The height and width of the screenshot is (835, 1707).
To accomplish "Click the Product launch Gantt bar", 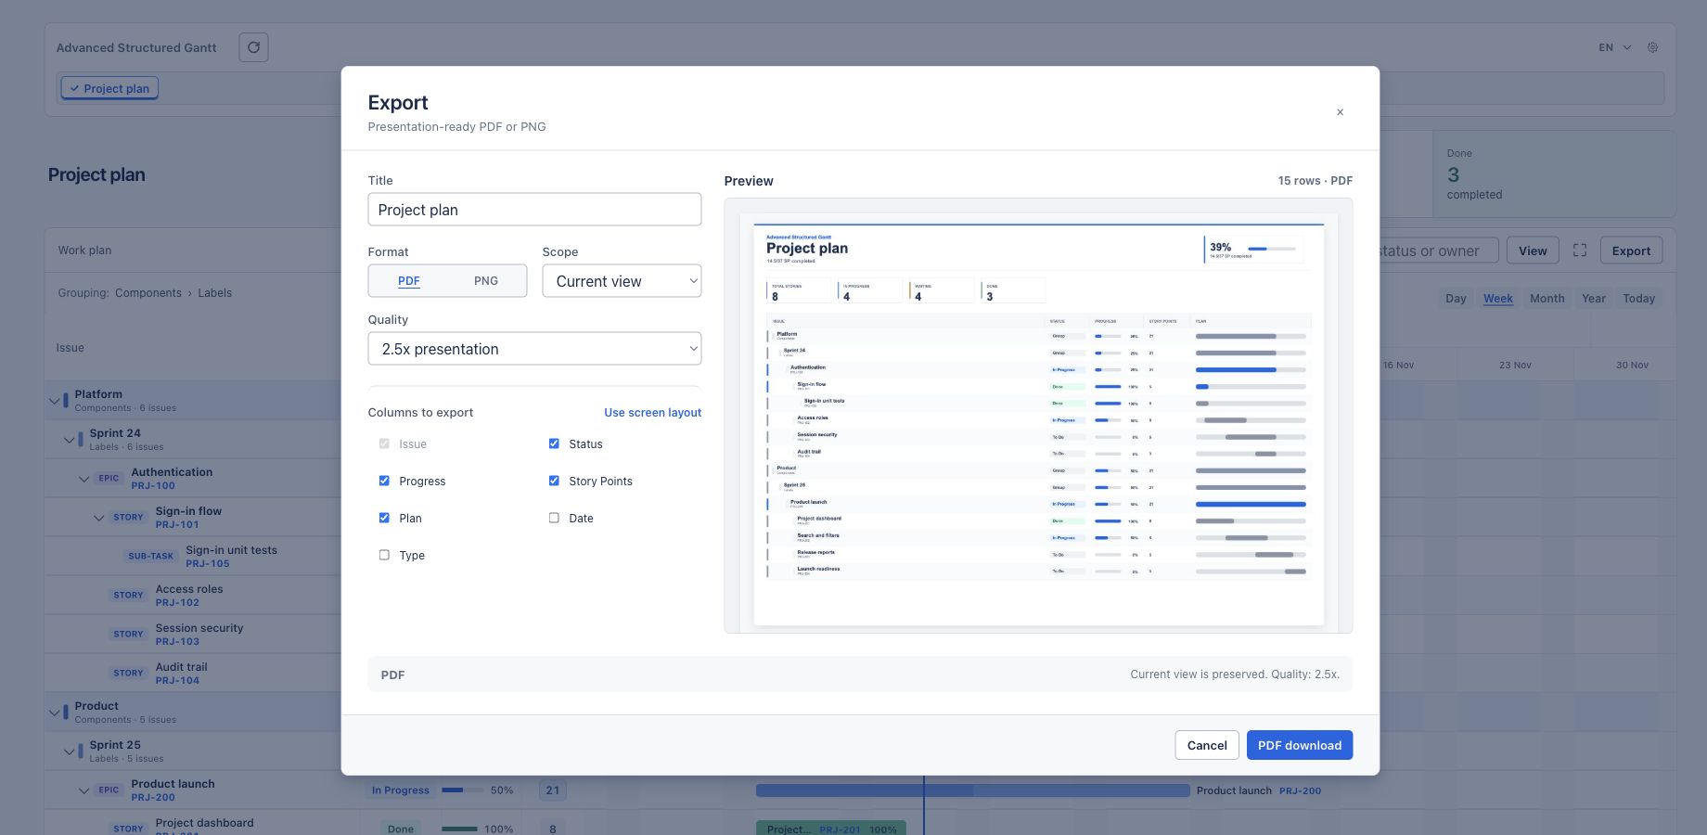I will click(x=972, y=790).
